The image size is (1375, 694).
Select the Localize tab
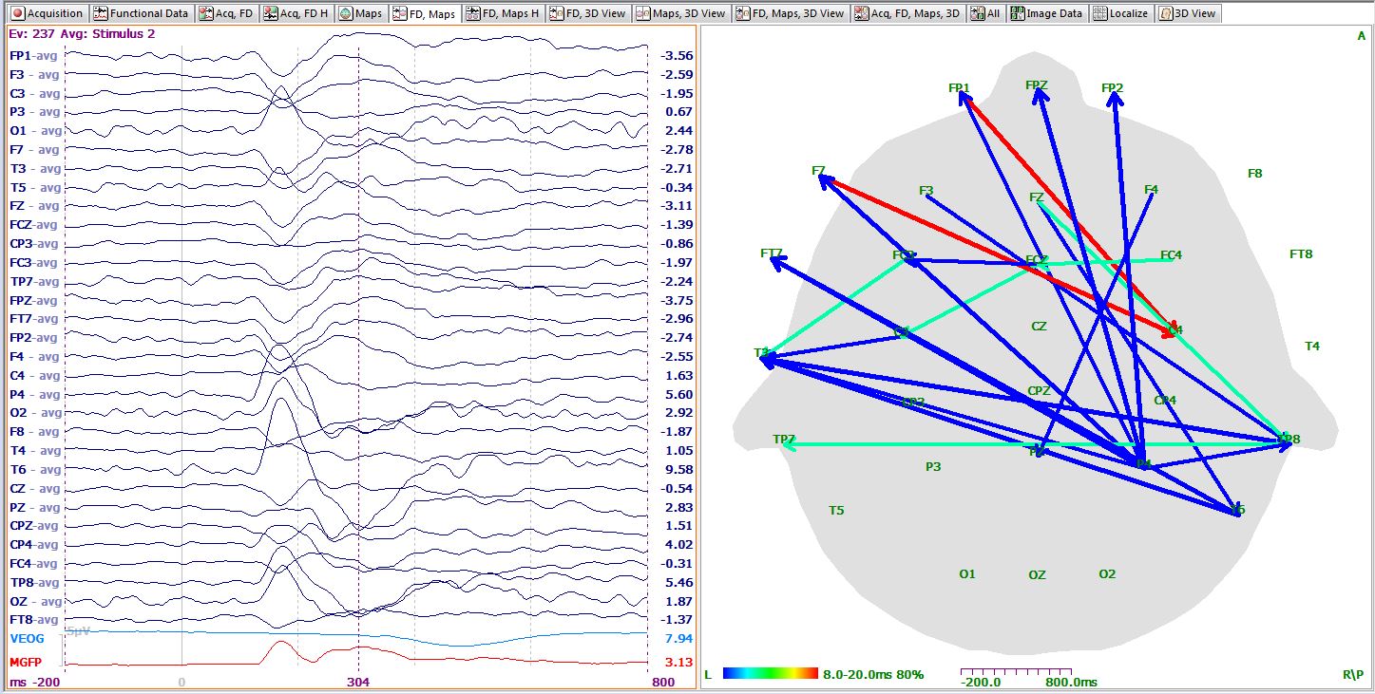pos(1121,14)
